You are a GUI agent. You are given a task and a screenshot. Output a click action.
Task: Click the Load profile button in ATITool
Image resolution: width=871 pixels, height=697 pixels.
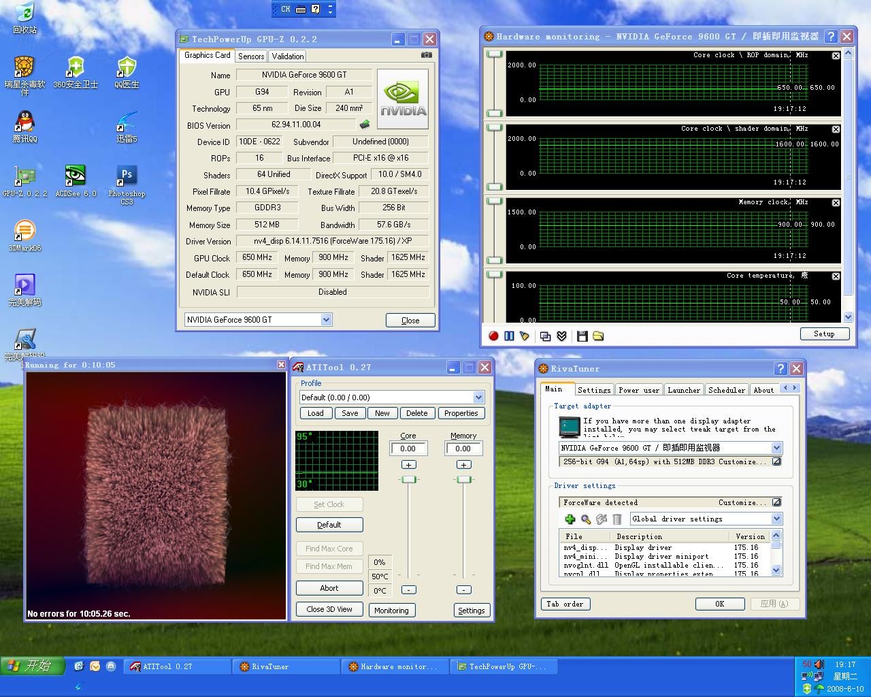point(316,413)
